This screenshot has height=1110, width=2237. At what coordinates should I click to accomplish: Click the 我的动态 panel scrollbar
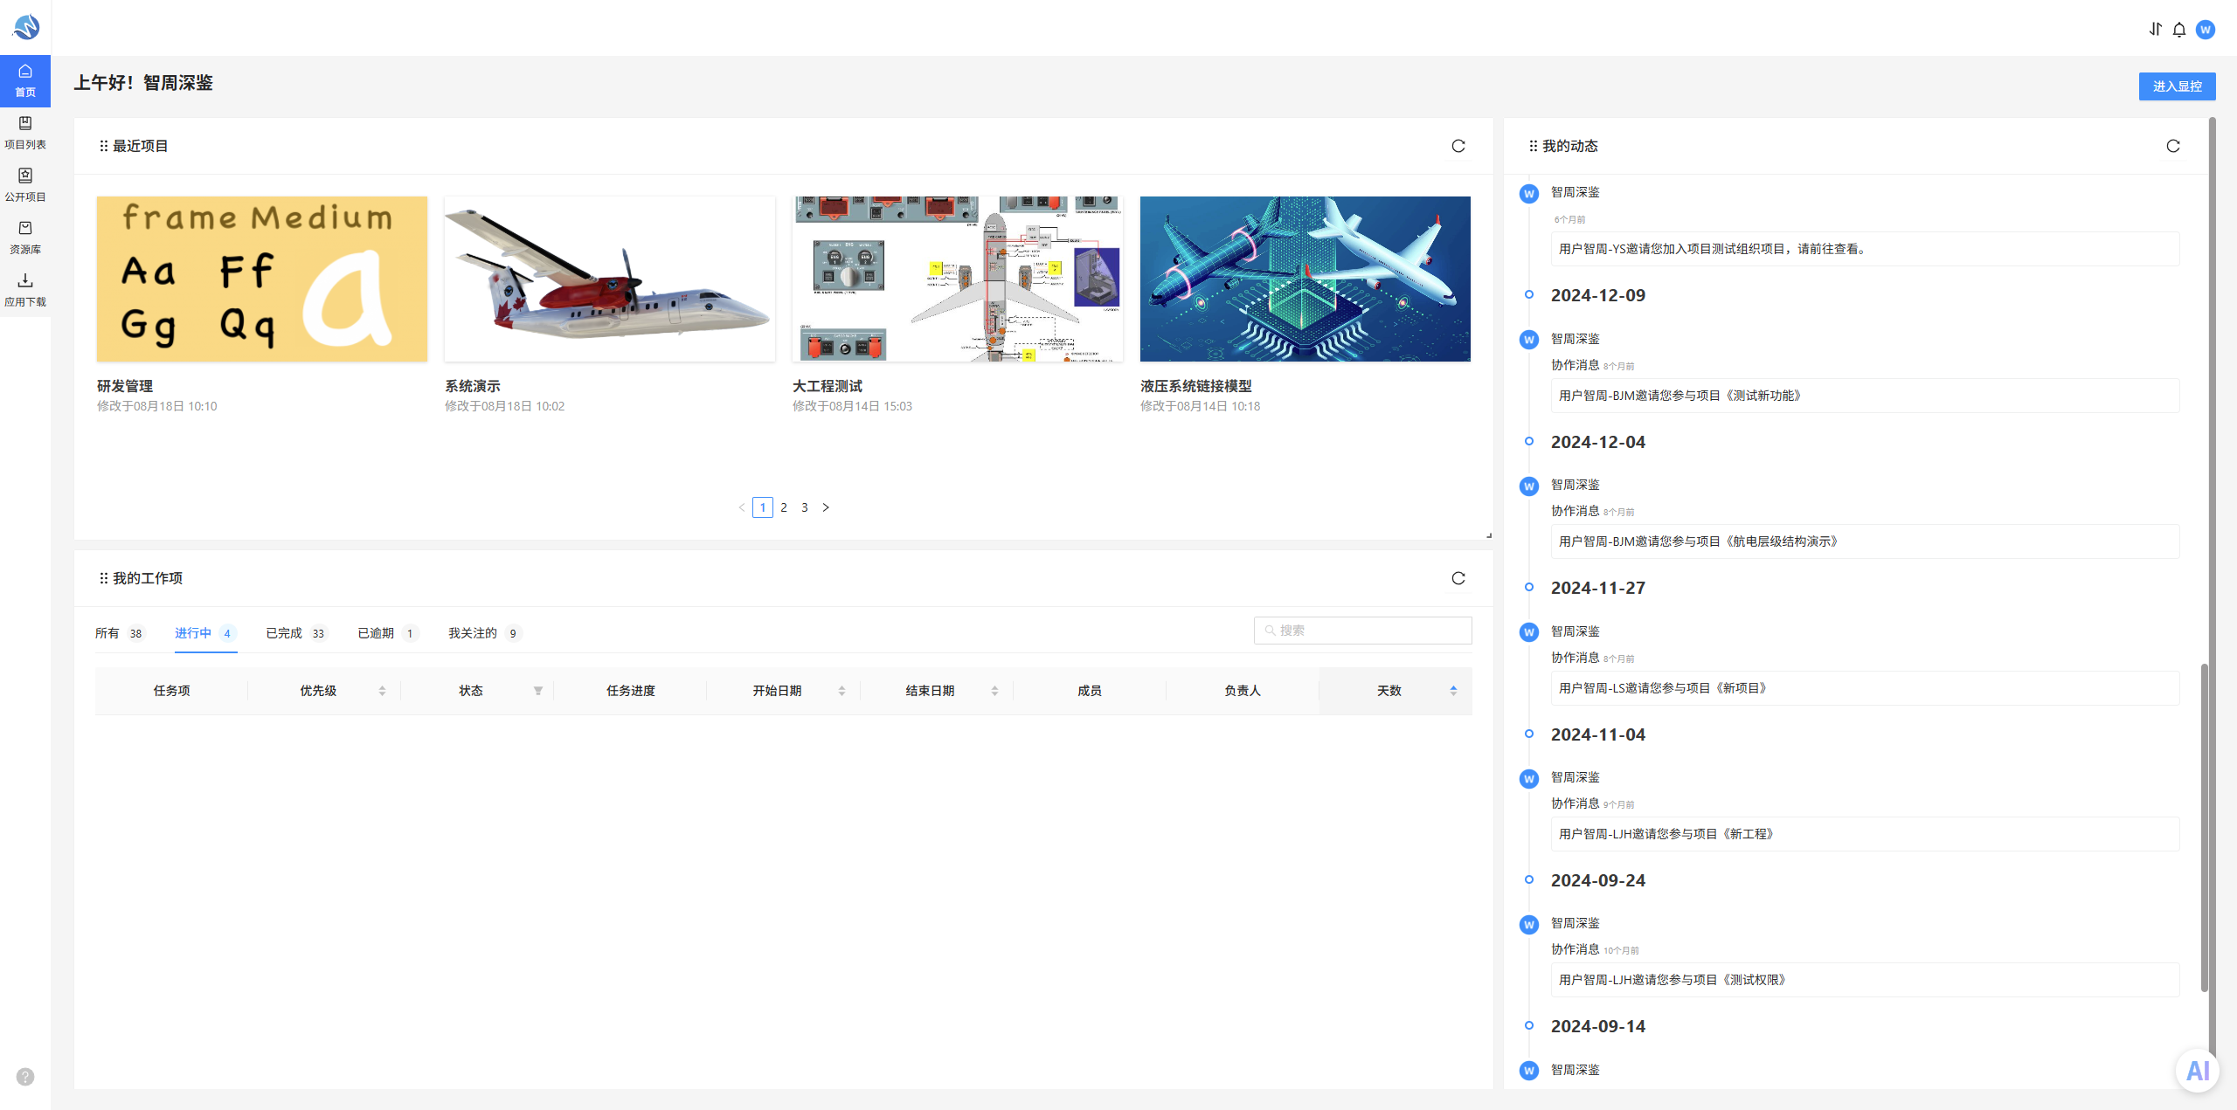click(x=2205, y=827)
